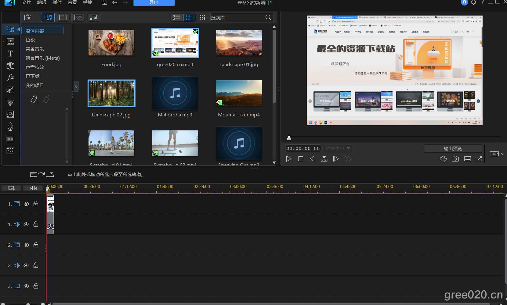Image resolution: width=507 pixels, height=305 pixels.
Task: Click the notification bell icon
Action: point(464,2)
